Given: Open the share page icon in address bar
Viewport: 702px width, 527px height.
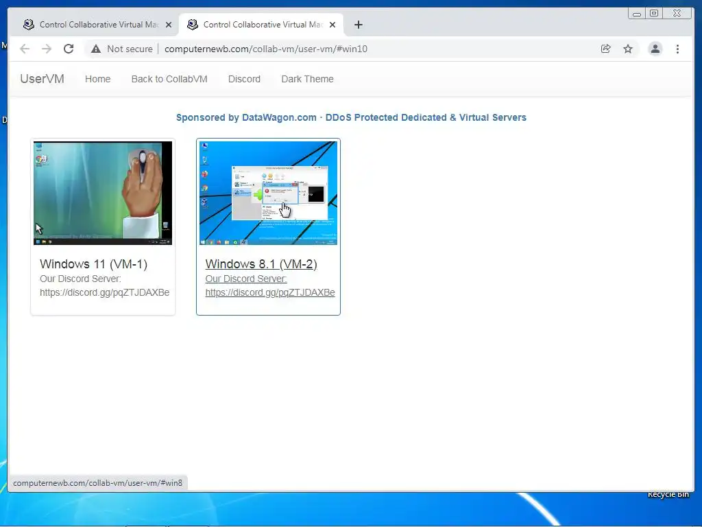Looking at the screenshot, I should coord(606,49).
